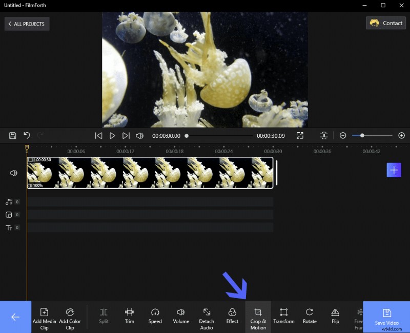Open the Speed adjustment tool

155,317
